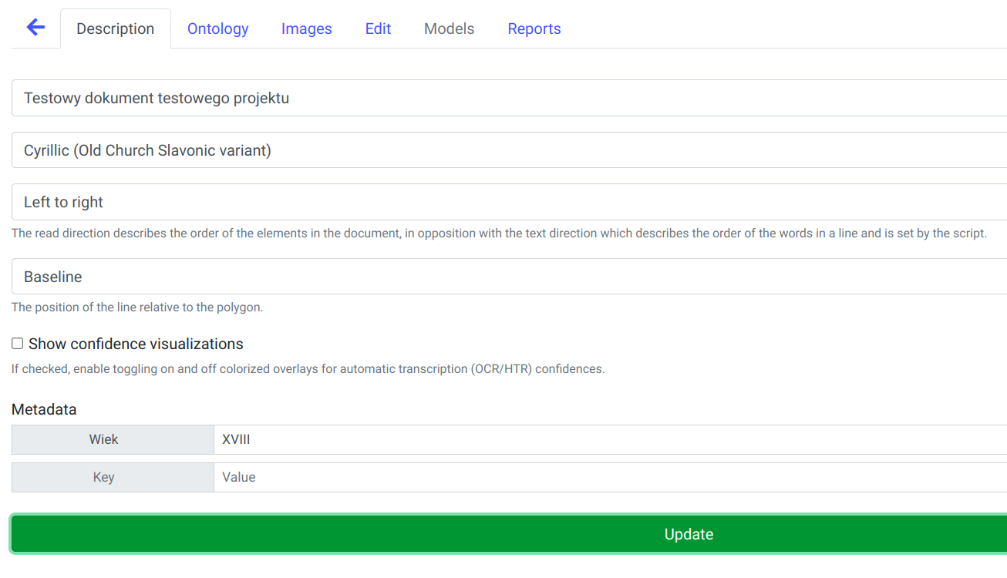Expand the 'Left to right' read direction dropdown
This screenshot has width=1007, height=578.
(x=509, y=203)
